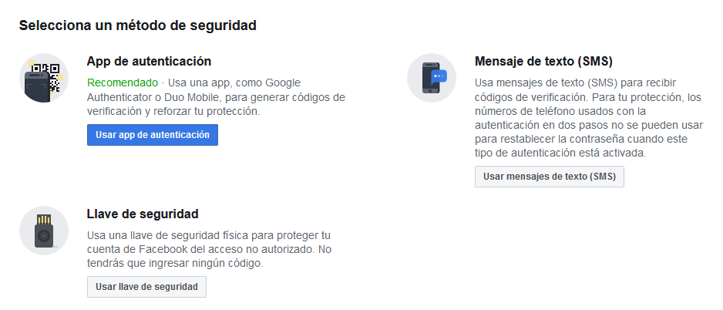
Task: Click the SMS phone icon
Action: point(432,79)
